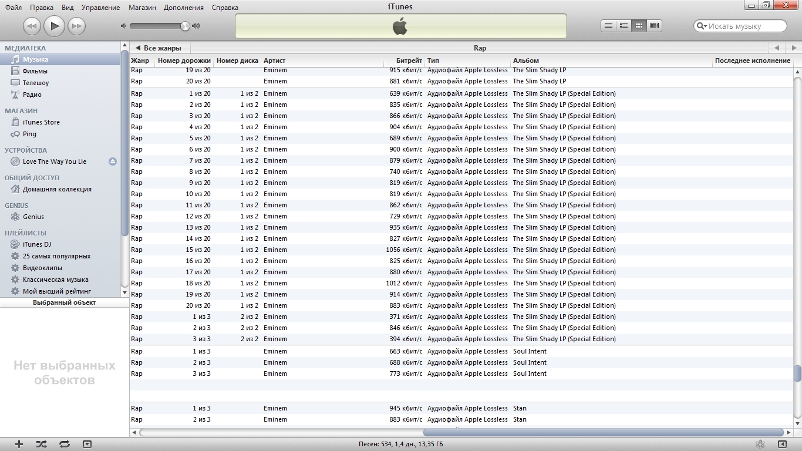The image size is (802, 451).
Task: Skip to the next track
Action: tap(76, 26)
